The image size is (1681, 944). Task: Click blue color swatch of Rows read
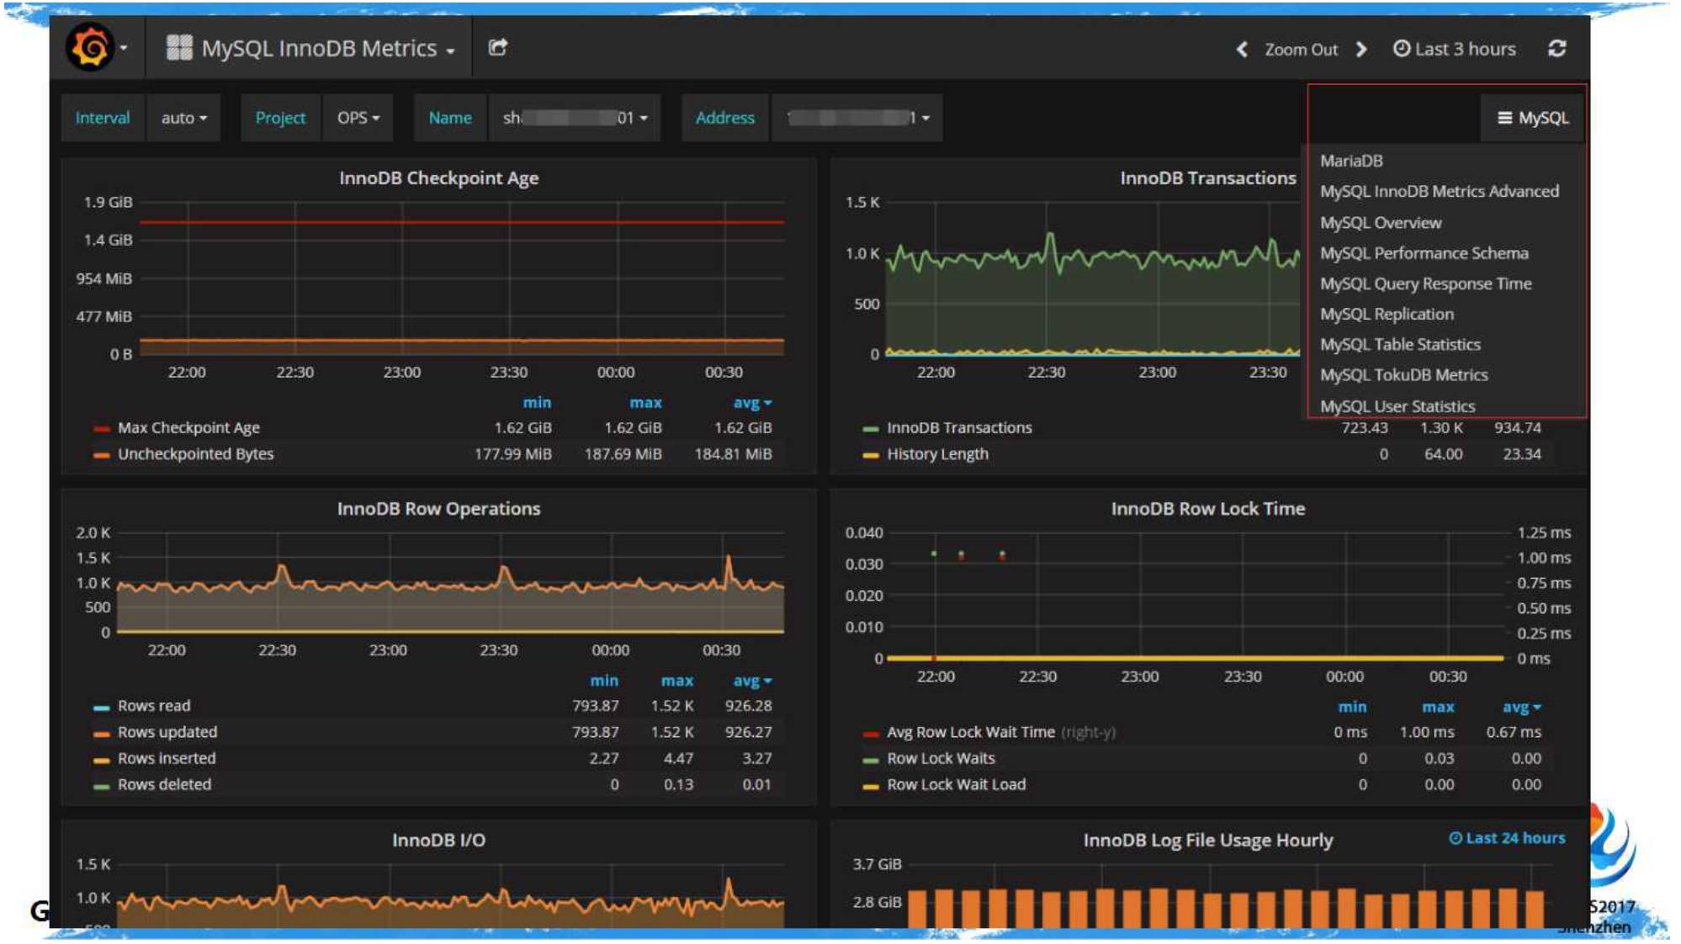click(x=102, y=708)
